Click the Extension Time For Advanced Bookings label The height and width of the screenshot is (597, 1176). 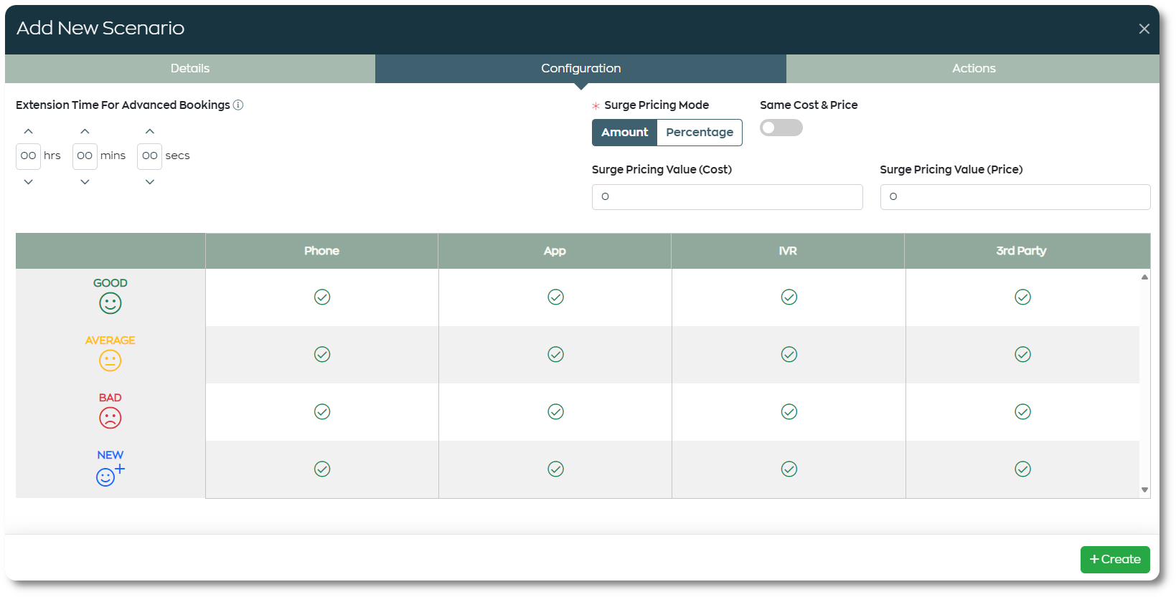pos(123,105)
